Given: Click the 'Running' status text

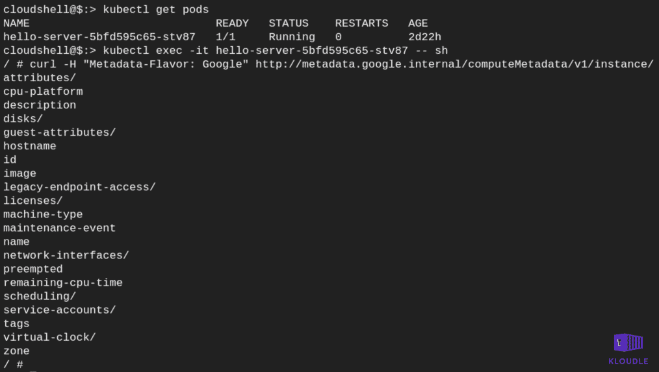Looking at the screenshot, I should pos(292,37).
